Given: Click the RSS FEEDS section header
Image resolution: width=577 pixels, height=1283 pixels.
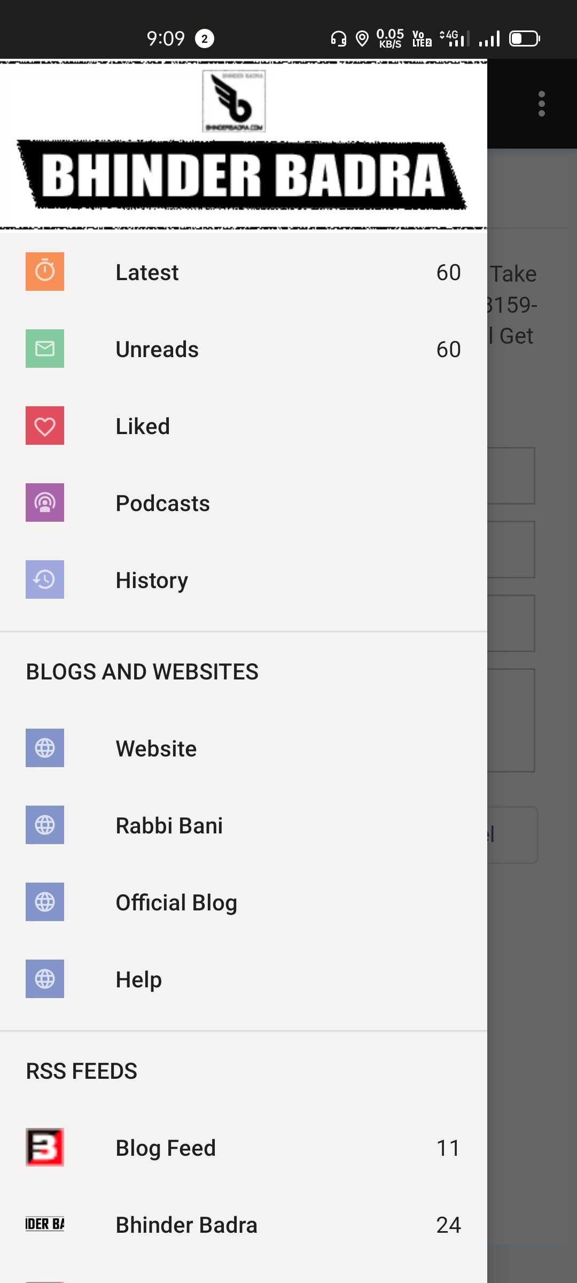Looking at the screenshot, I should [x=82, y=1070].
